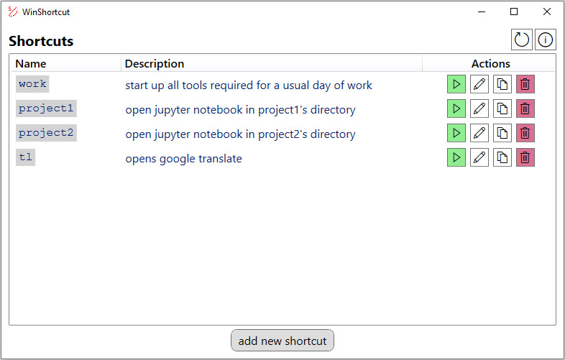Delete the tl shortcut

525,158
